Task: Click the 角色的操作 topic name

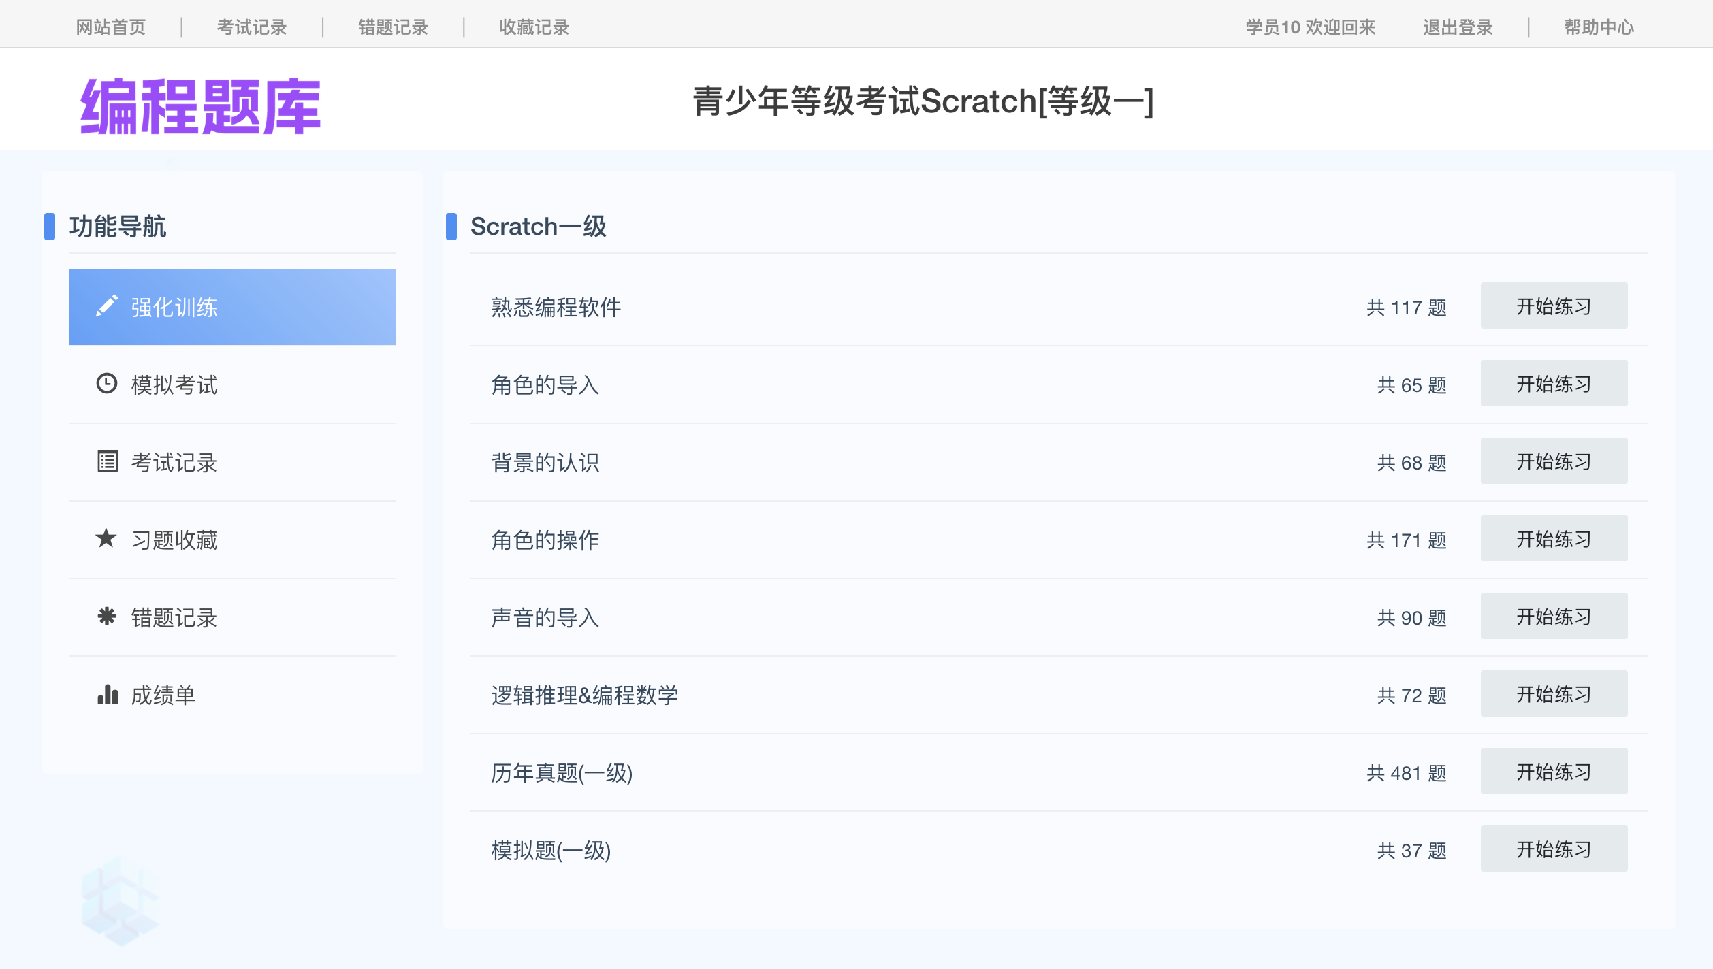Action: tap(545, 540)
